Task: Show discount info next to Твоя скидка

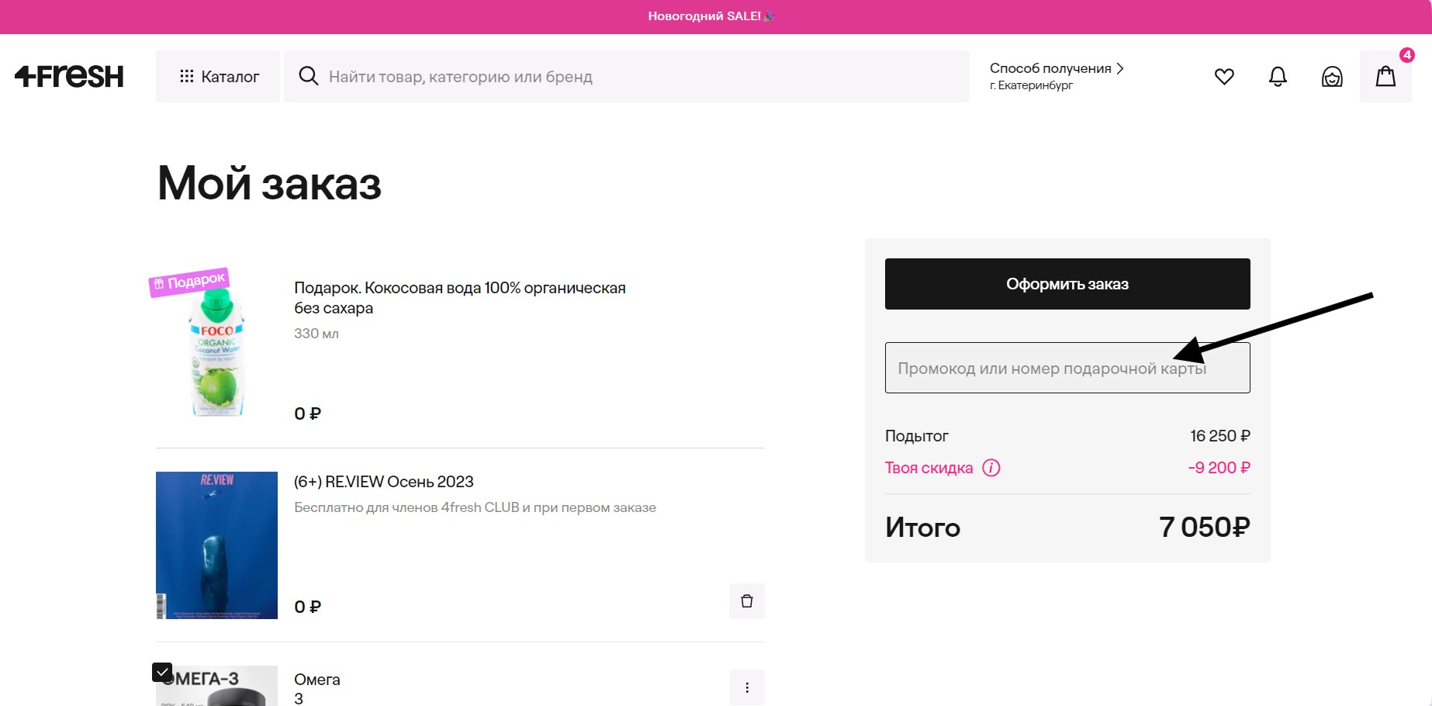Action: point(991,468)
